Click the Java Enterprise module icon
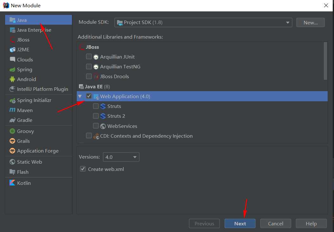The height and width of the screenshot is (232, 334). [x=12, y=30]
